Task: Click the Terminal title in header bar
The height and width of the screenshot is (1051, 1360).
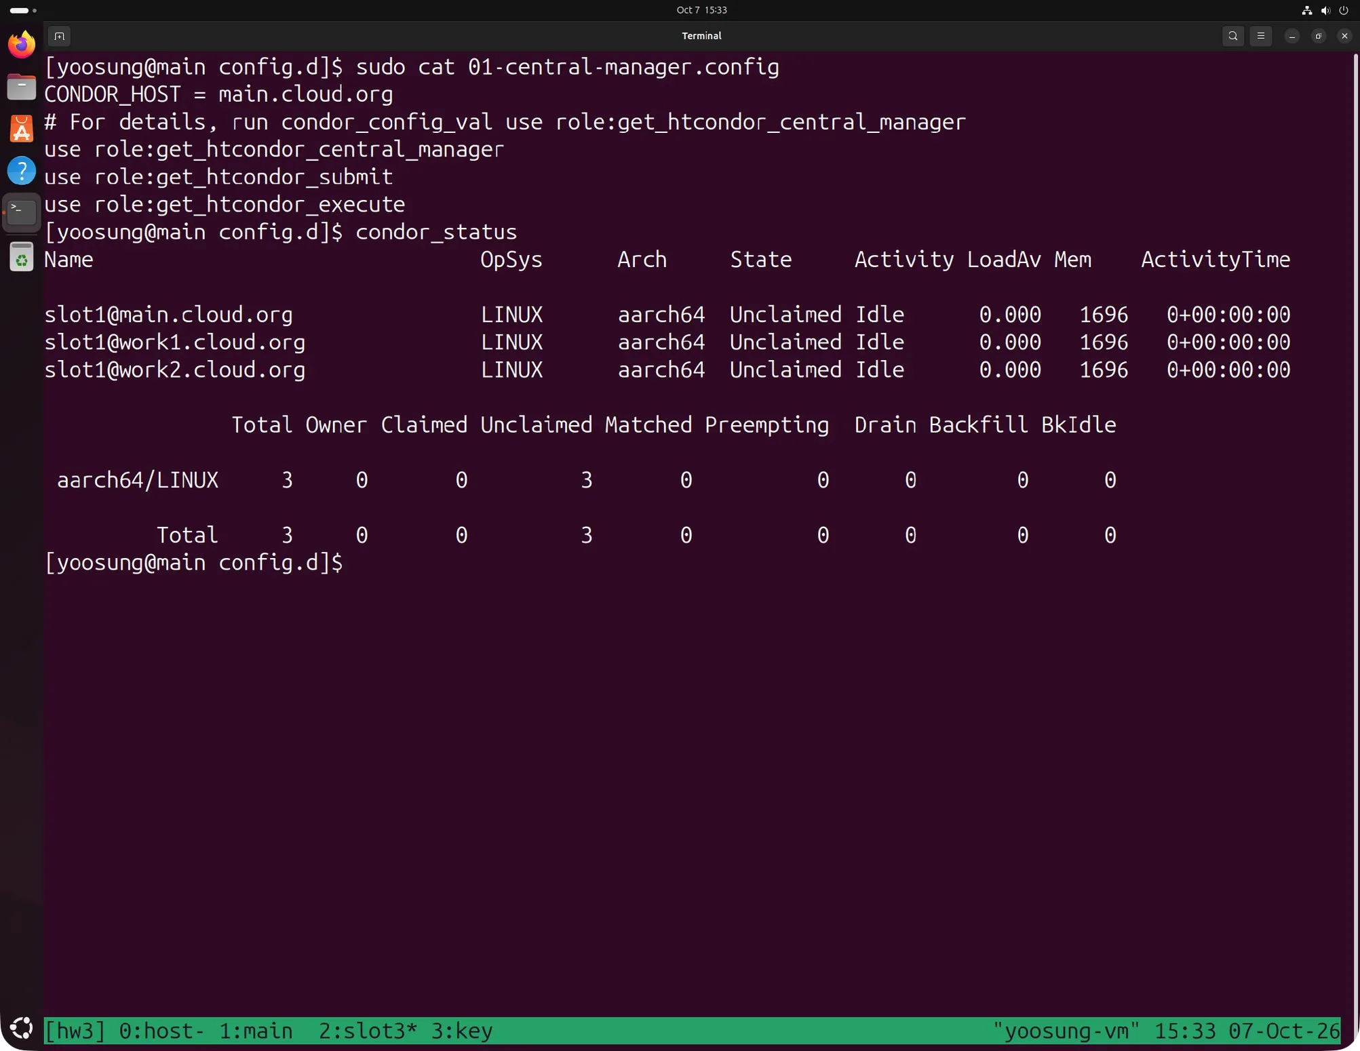Action: tap(701, 36)
